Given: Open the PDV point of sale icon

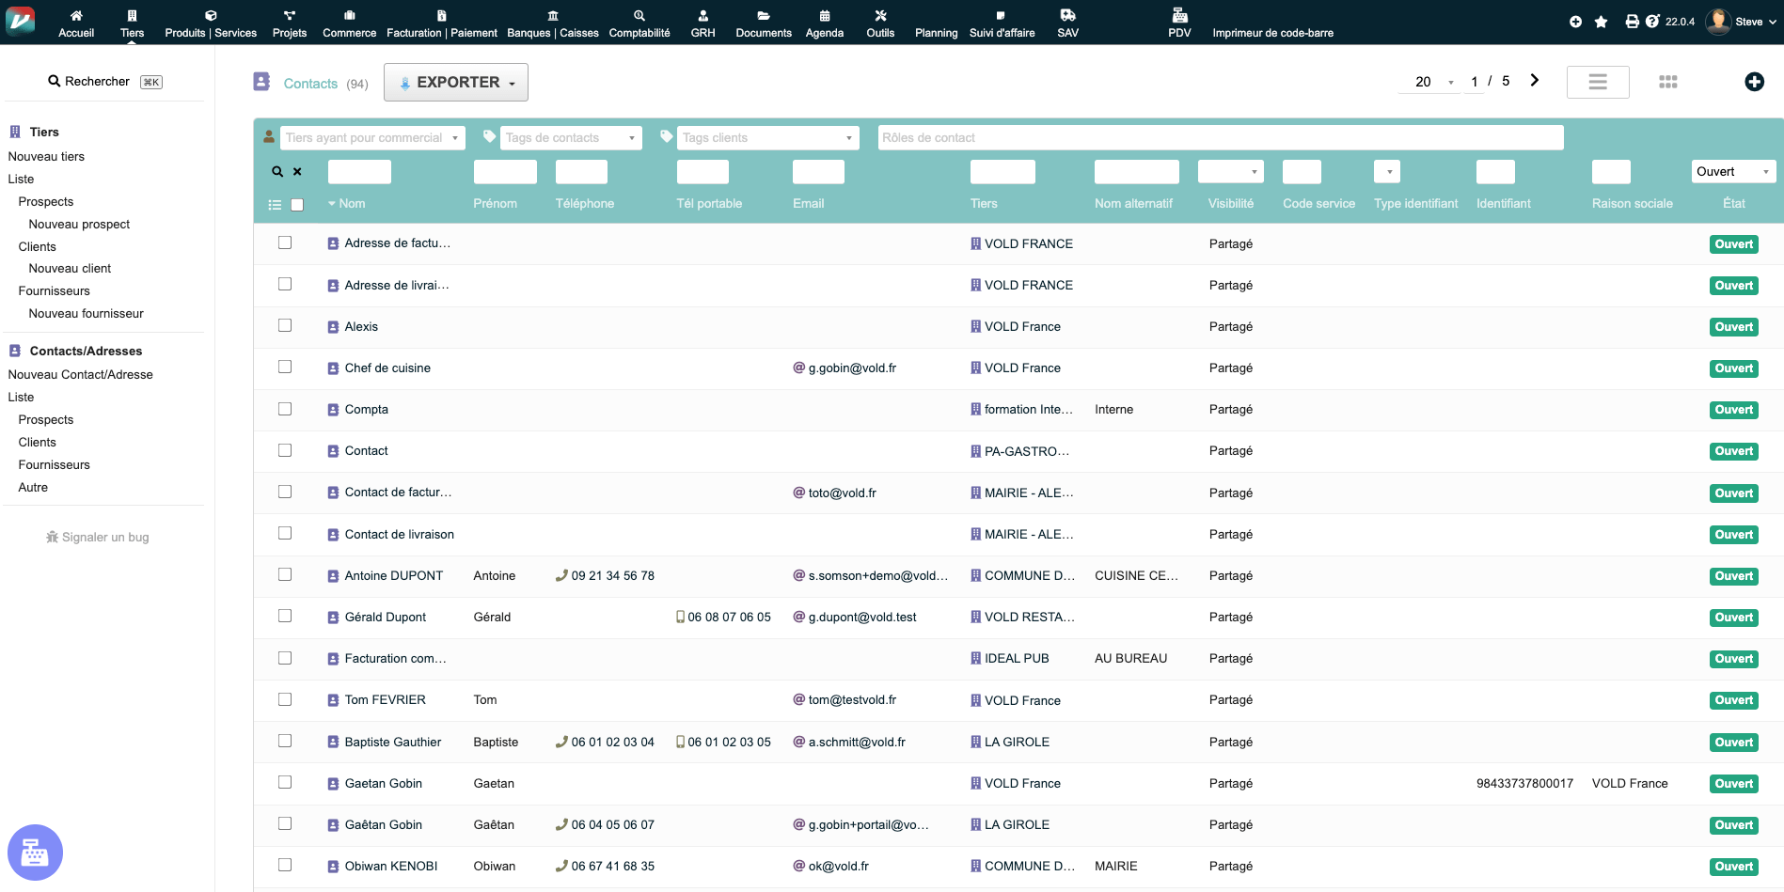Looking at the screenshot, I should (1179, 16).
